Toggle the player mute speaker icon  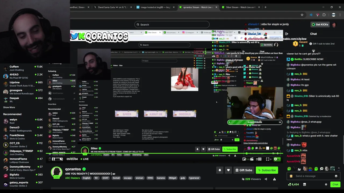tap(61, 159)
